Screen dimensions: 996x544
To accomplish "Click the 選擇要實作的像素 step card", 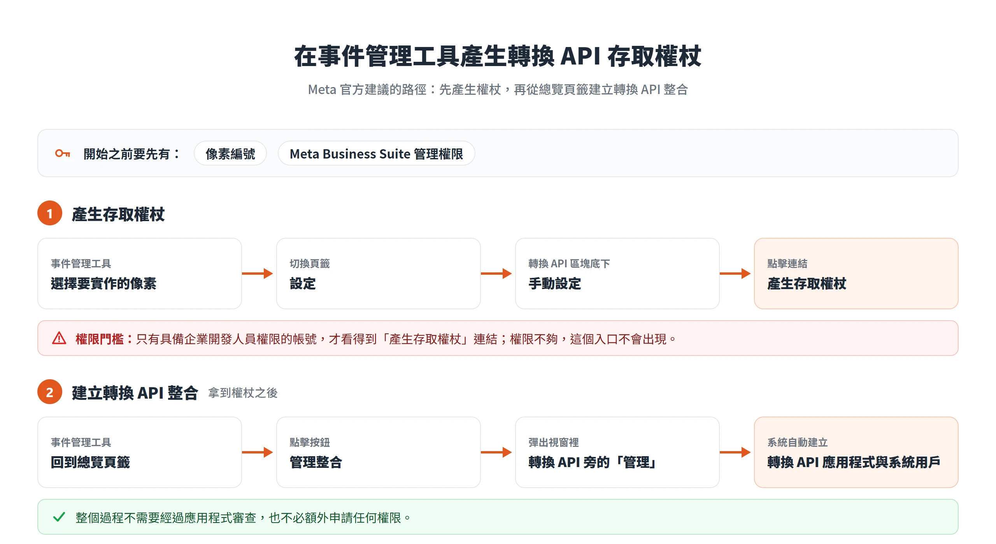I will click(x=140, y=274).
